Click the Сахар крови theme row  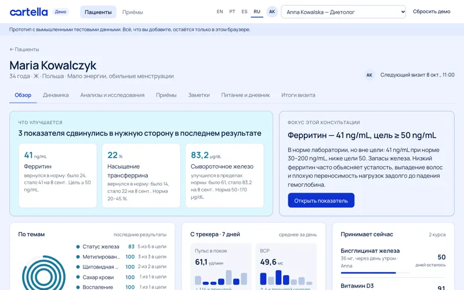[x=122, y=277]
